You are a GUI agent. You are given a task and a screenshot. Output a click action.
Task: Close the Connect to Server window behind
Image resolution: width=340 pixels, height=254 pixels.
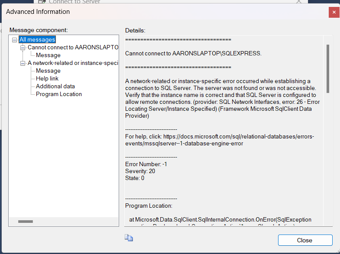[x=298, y=2]
